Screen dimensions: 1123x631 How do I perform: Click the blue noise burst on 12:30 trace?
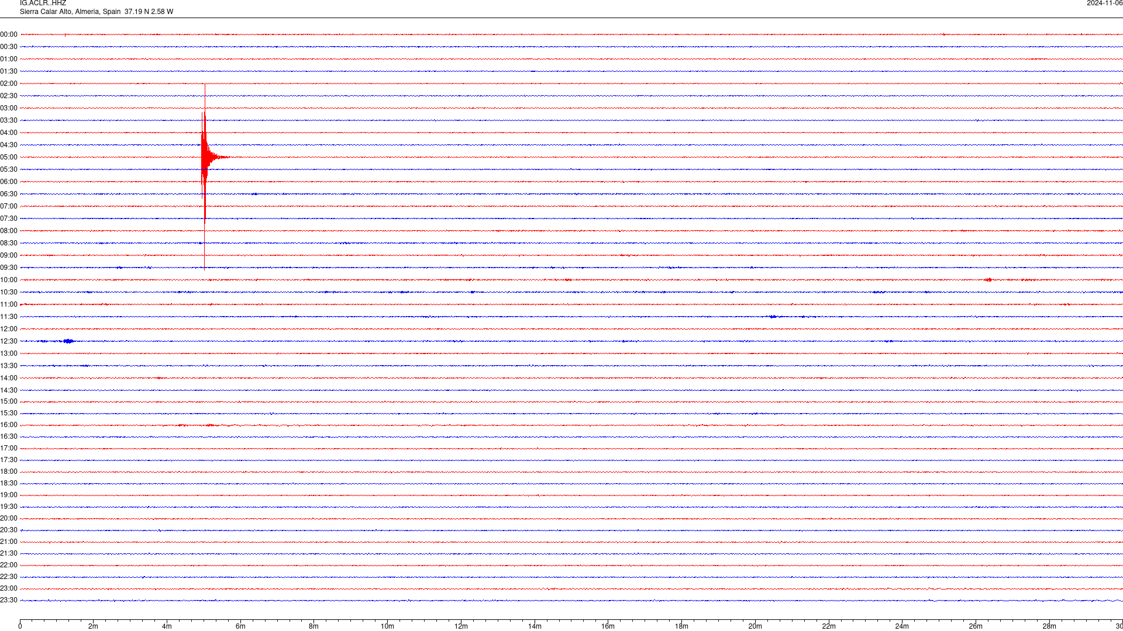pos(68,341)
